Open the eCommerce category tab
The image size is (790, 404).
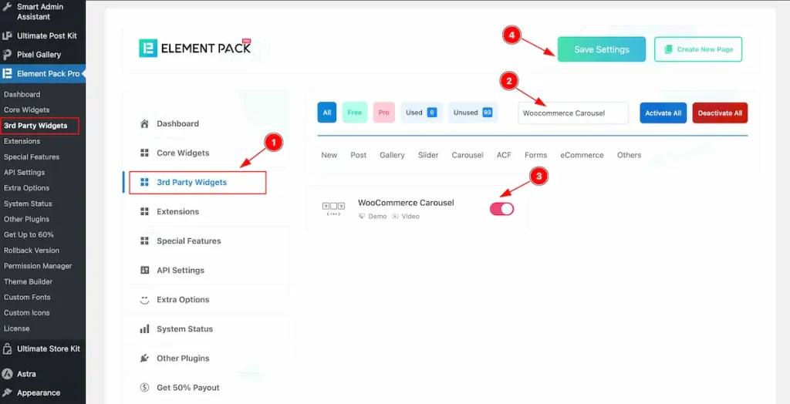click(582, 155)
